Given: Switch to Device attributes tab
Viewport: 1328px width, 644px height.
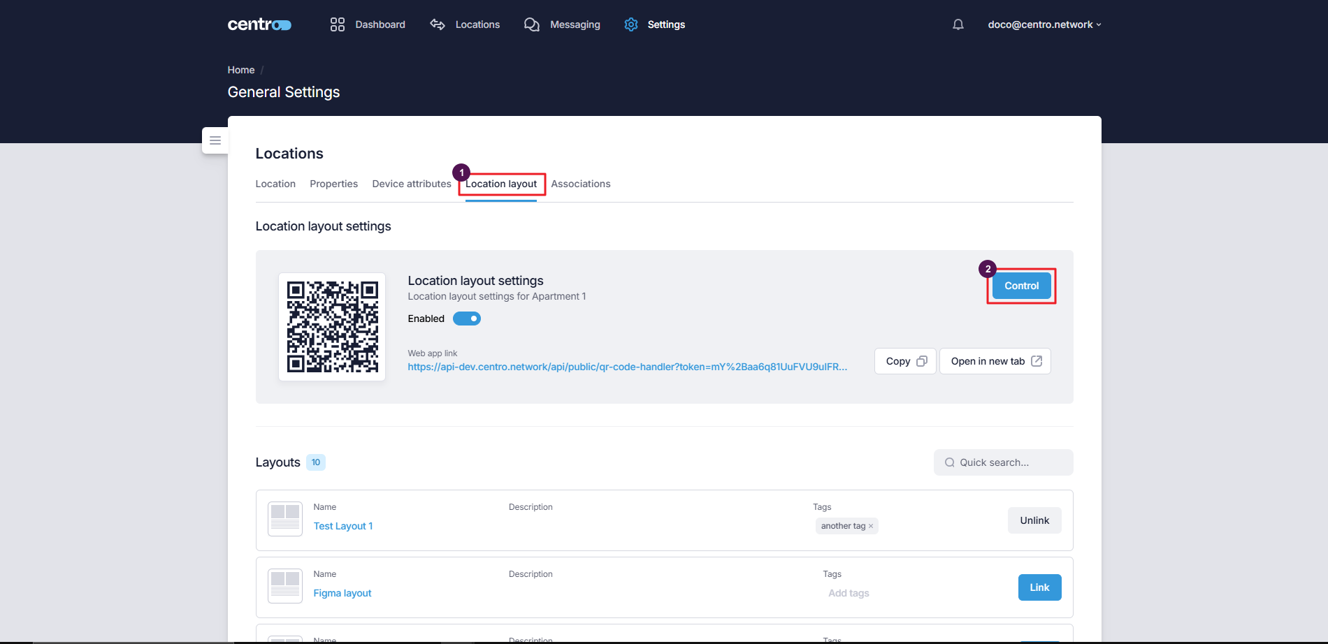Looking at the screenshot, I should (412, 184).
